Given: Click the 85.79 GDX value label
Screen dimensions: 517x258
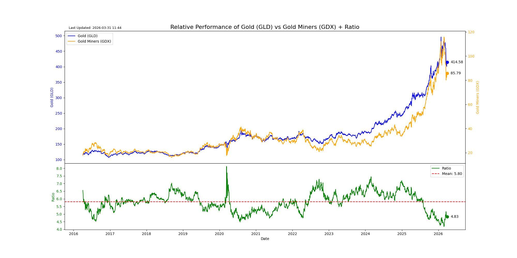Looking at the screenshot, I should click(x=455, y=73).
